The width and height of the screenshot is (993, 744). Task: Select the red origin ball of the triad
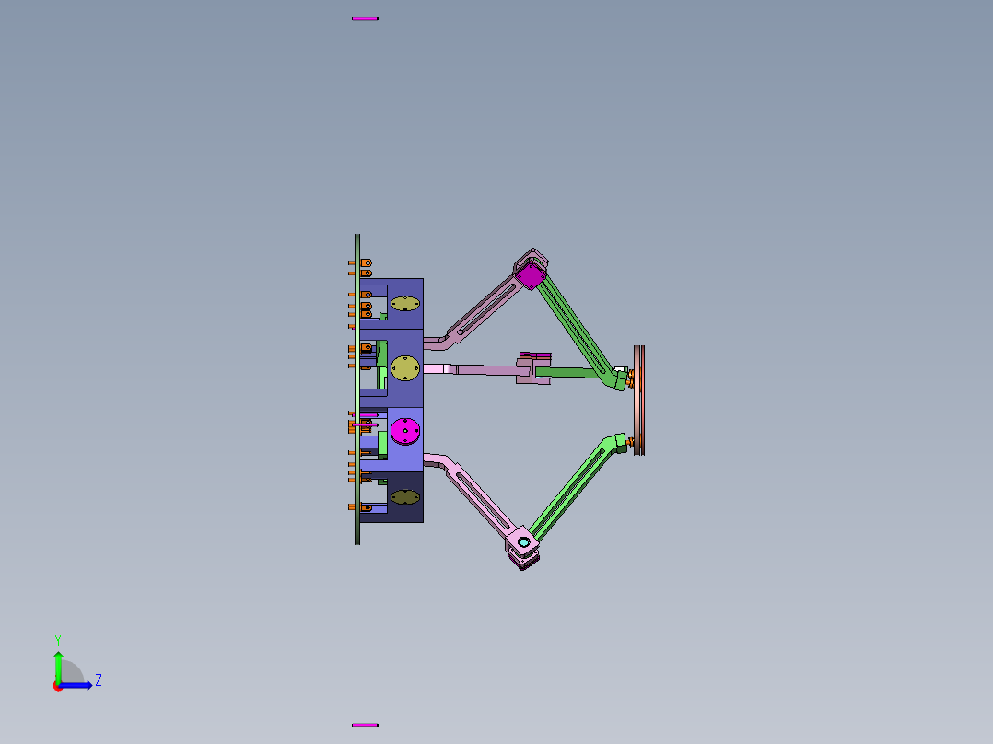point(57,686)
